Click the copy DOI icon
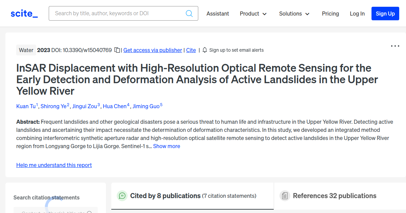 click(116, 50)
